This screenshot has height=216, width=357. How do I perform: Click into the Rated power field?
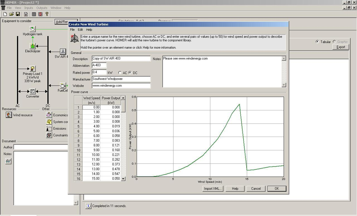pos(99,72)
